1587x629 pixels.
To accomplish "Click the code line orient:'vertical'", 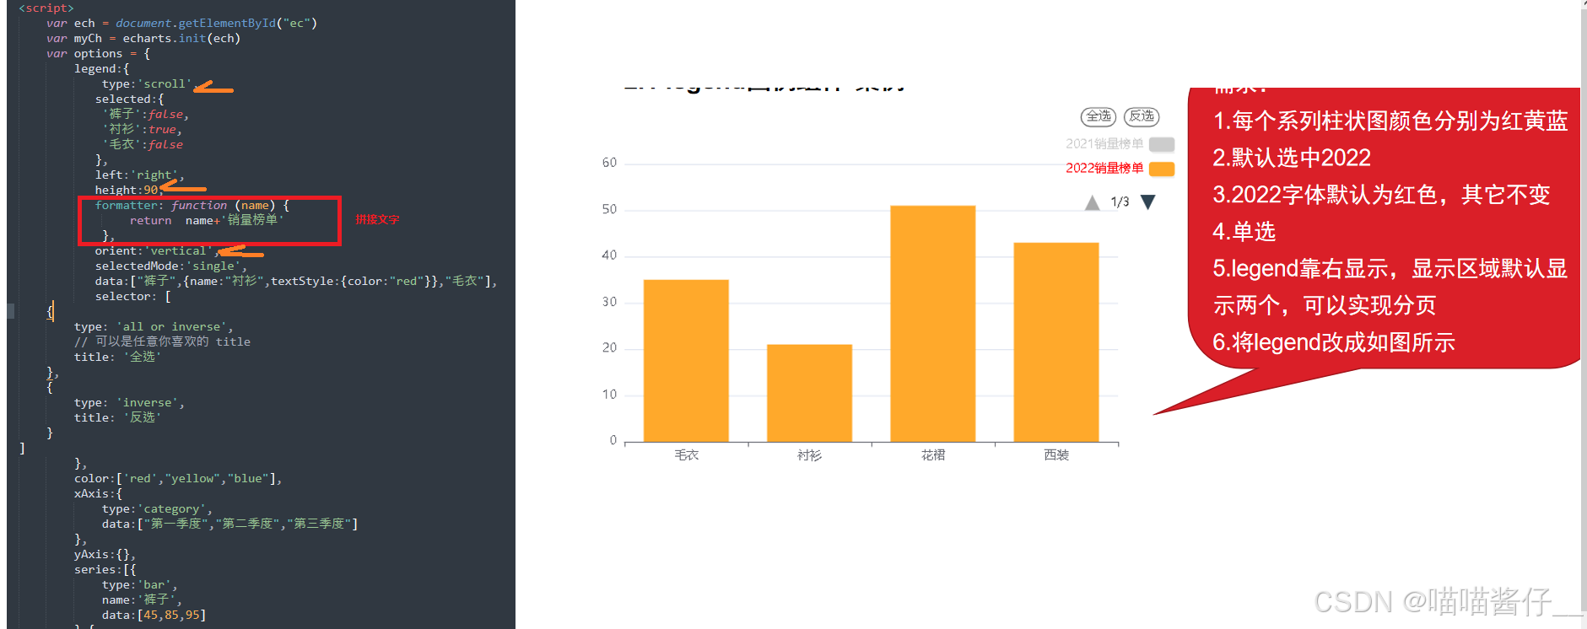I will coord(157,251).
